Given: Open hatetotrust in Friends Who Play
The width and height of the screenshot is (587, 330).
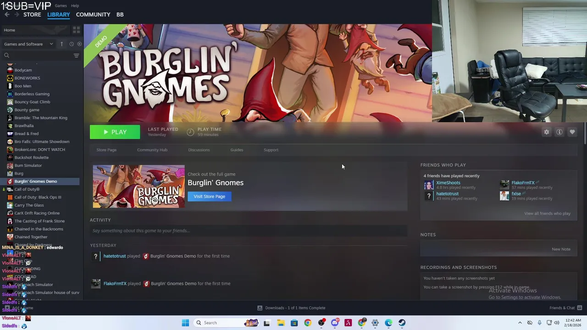Looking at the screenshot, I should [447, 194].
